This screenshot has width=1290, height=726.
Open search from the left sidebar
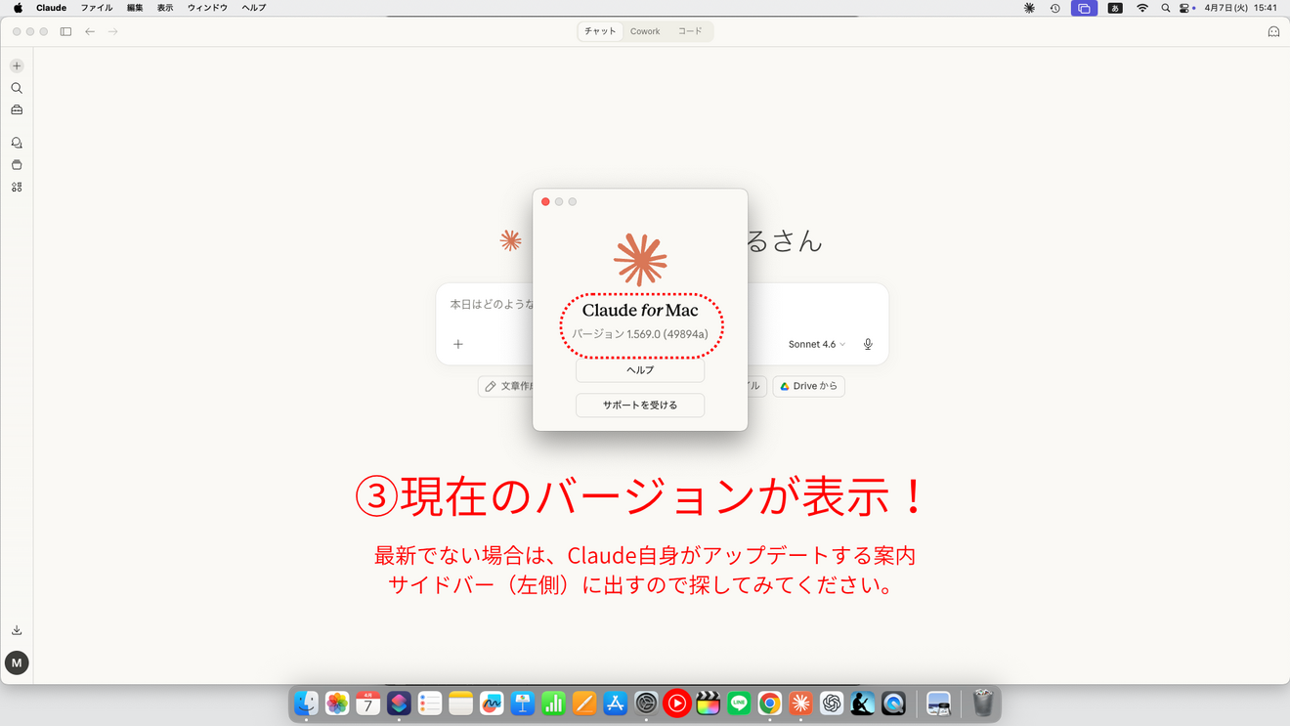tap(17, 88)
